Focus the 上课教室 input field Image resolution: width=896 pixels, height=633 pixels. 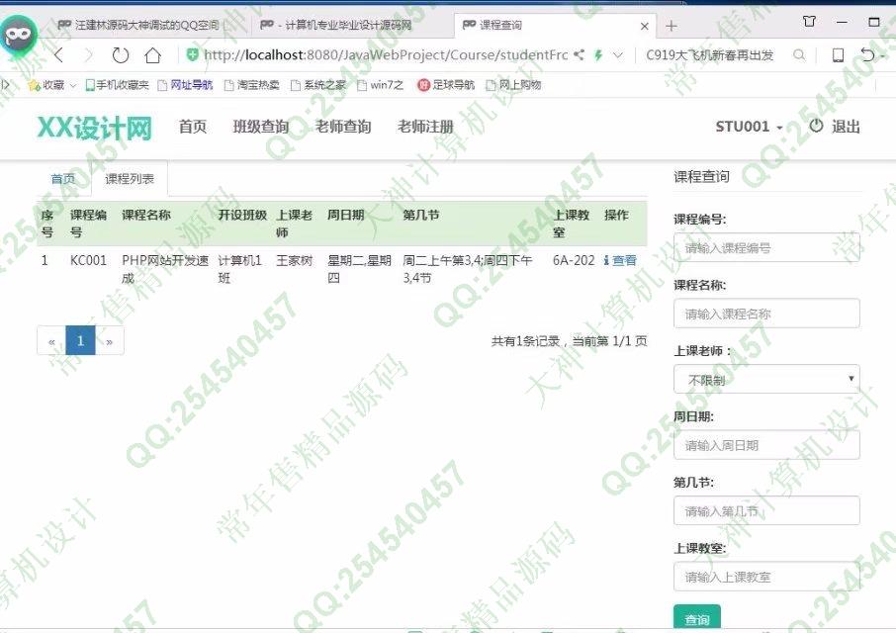point(766,577)
